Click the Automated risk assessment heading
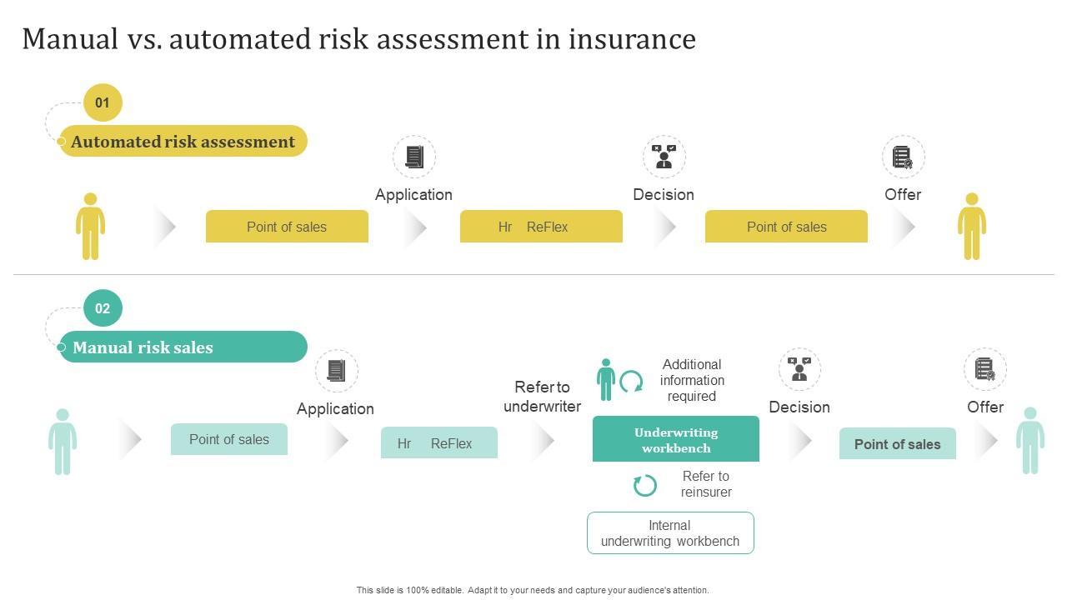Viewport: 1067px width, 600px height. click(x=183, y=142)
